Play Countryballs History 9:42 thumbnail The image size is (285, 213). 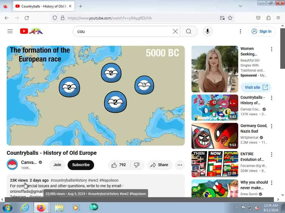pyautogui.click(x=215, y=108)
